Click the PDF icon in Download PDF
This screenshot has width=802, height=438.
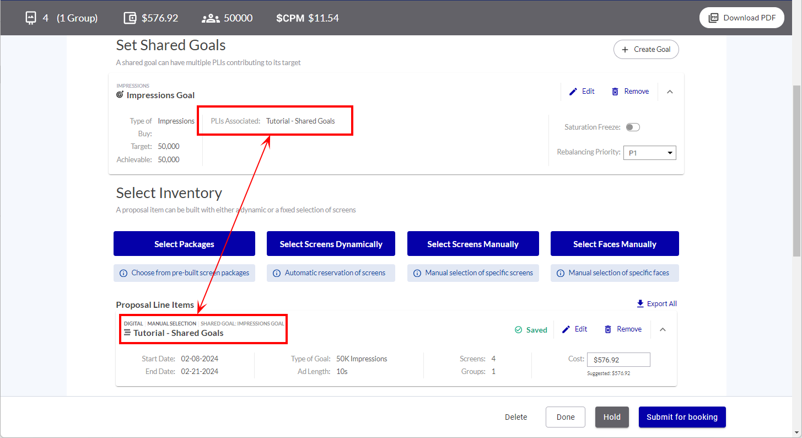pyautogui.click(x=714, y=18)
